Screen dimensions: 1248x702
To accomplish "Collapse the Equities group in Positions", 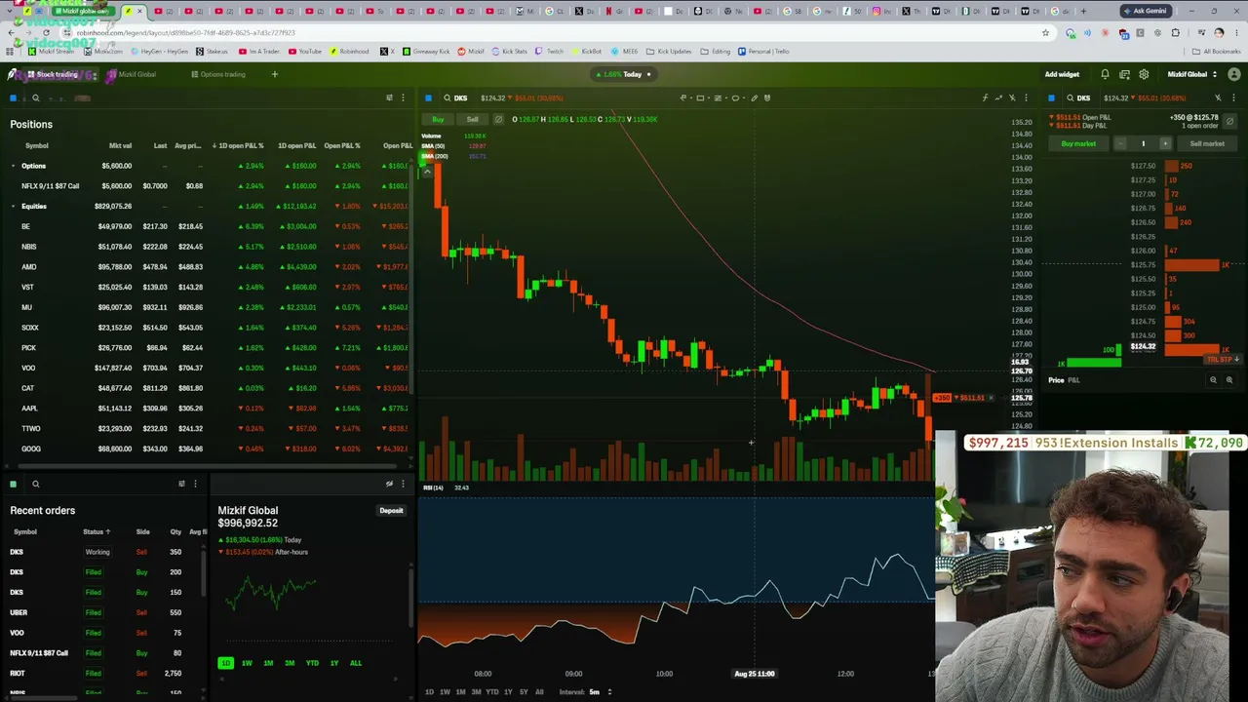I will [x=14, y=207].
